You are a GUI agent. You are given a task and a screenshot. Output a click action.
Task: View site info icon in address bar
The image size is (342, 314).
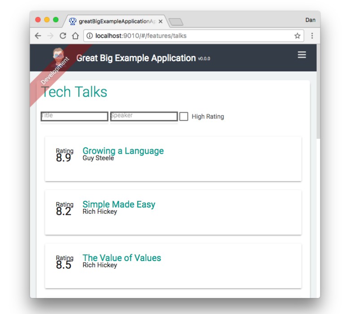click(89, 36)
